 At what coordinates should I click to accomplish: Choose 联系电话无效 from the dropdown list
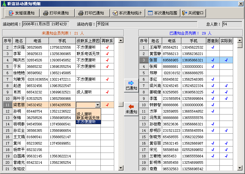pos(88,118)
